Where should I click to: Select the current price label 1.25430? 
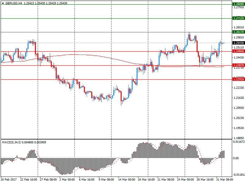[239, 43]
